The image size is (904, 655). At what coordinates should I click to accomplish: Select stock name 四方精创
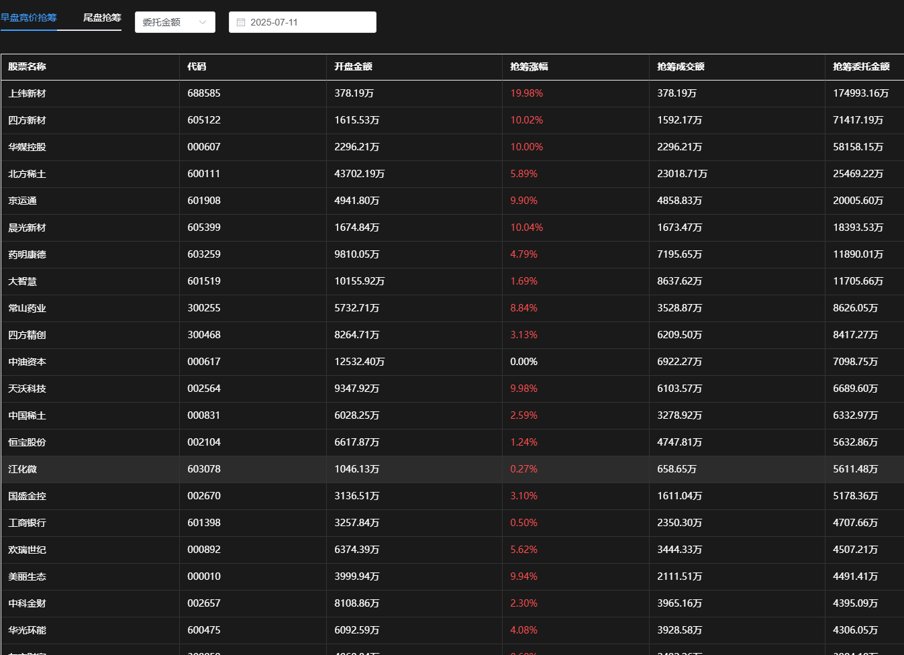coord(28,335)
